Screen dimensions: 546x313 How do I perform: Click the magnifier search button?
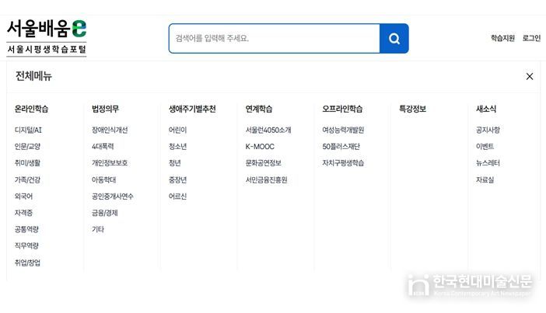(394, 38)
